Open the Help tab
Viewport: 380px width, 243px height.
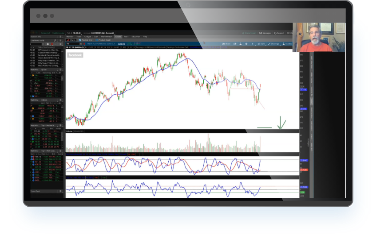click(x=145, y=37)
